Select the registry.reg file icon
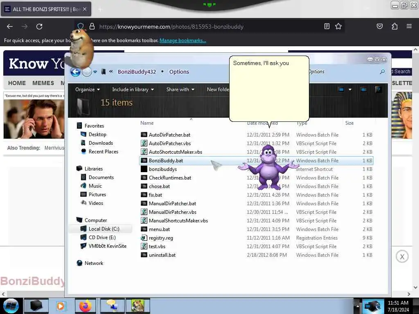Viewport: 419px width, 314px height. (144, 238)
